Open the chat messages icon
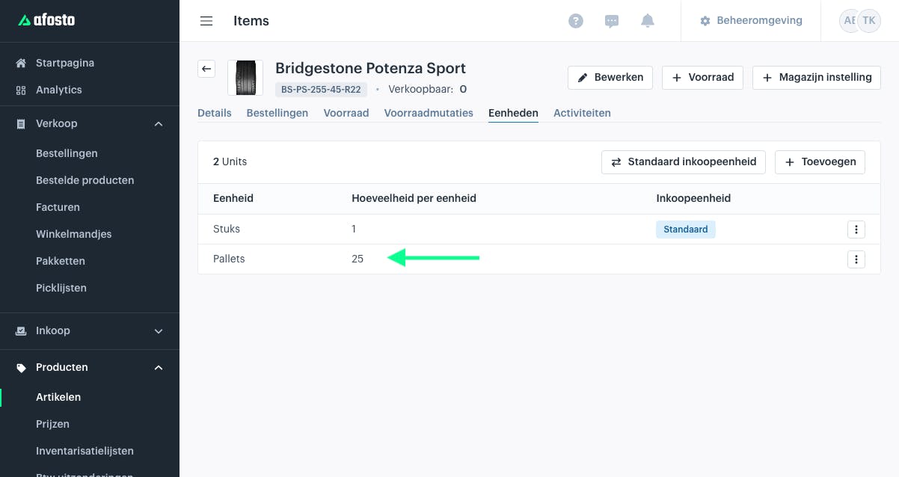Screen dimensions: 899x477 click(x=612, y=22)
